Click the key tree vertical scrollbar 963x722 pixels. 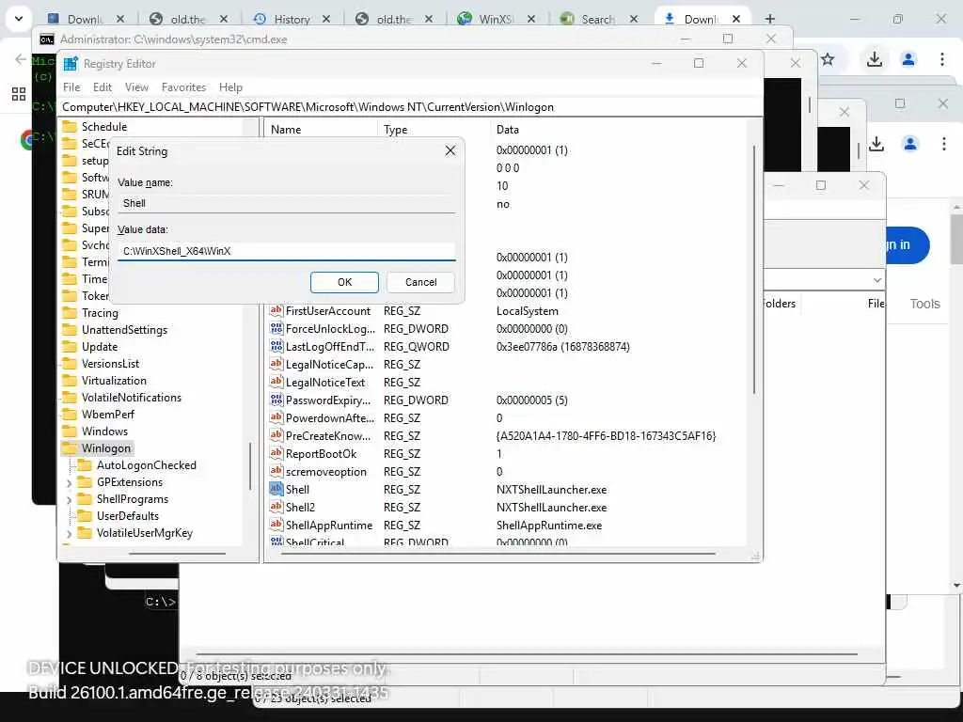pos(250,466)
